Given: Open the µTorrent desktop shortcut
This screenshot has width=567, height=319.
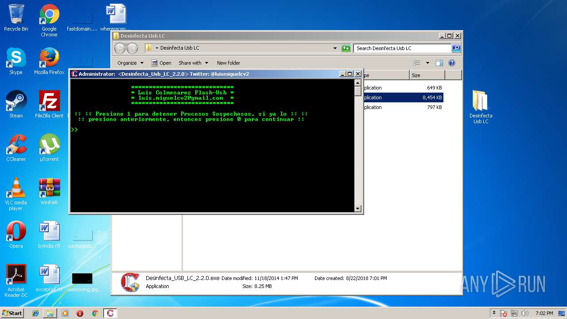Looking at the screenshot, I should tap(49, 148).
